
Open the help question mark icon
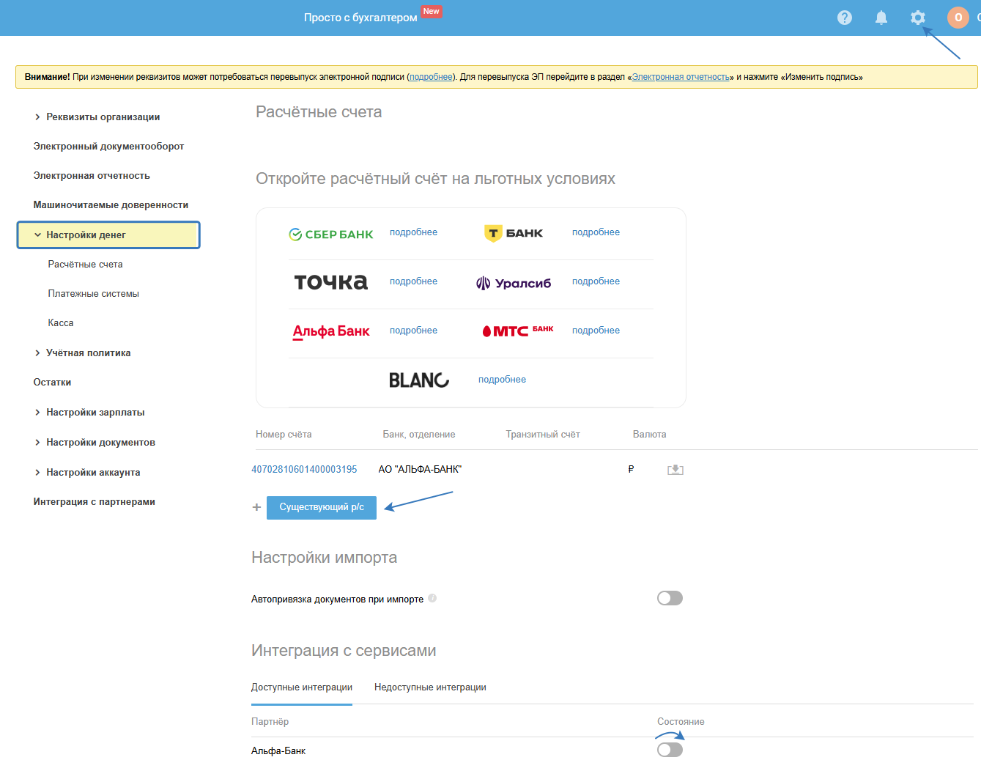coord(845,18)
